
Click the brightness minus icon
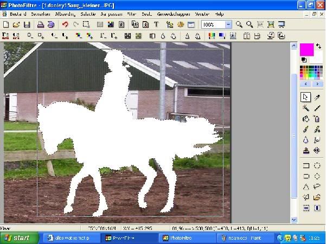[30, 36]
